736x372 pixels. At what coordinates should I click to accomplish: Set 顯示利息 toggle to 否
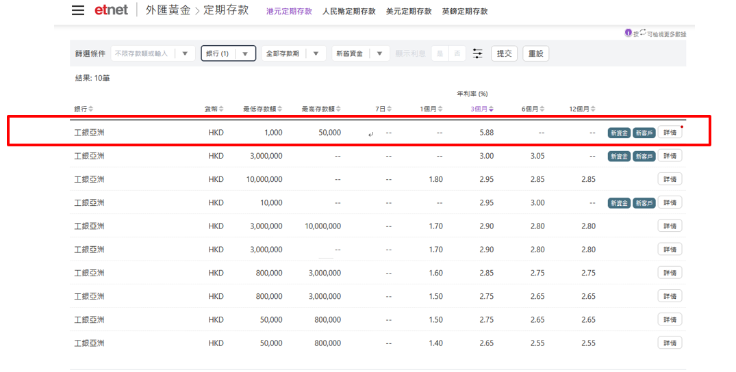click(x=457, y=53)
